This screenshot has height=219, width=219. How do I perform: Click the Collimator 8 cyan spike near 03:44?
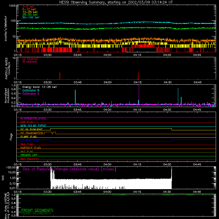click(75, 97)
